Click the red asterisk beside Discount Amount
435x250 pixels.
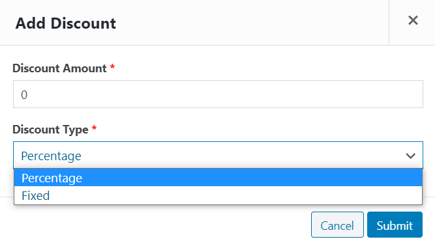(x=112, y=66)
